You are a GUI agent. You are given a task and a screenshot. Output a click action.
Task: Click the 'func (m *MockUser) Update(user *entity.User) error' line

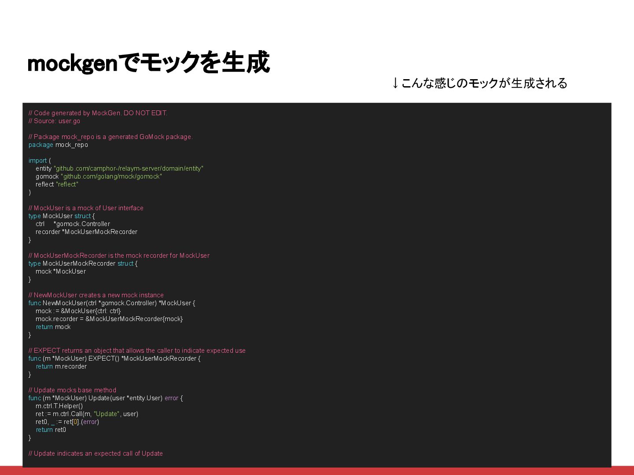[106, 398]
